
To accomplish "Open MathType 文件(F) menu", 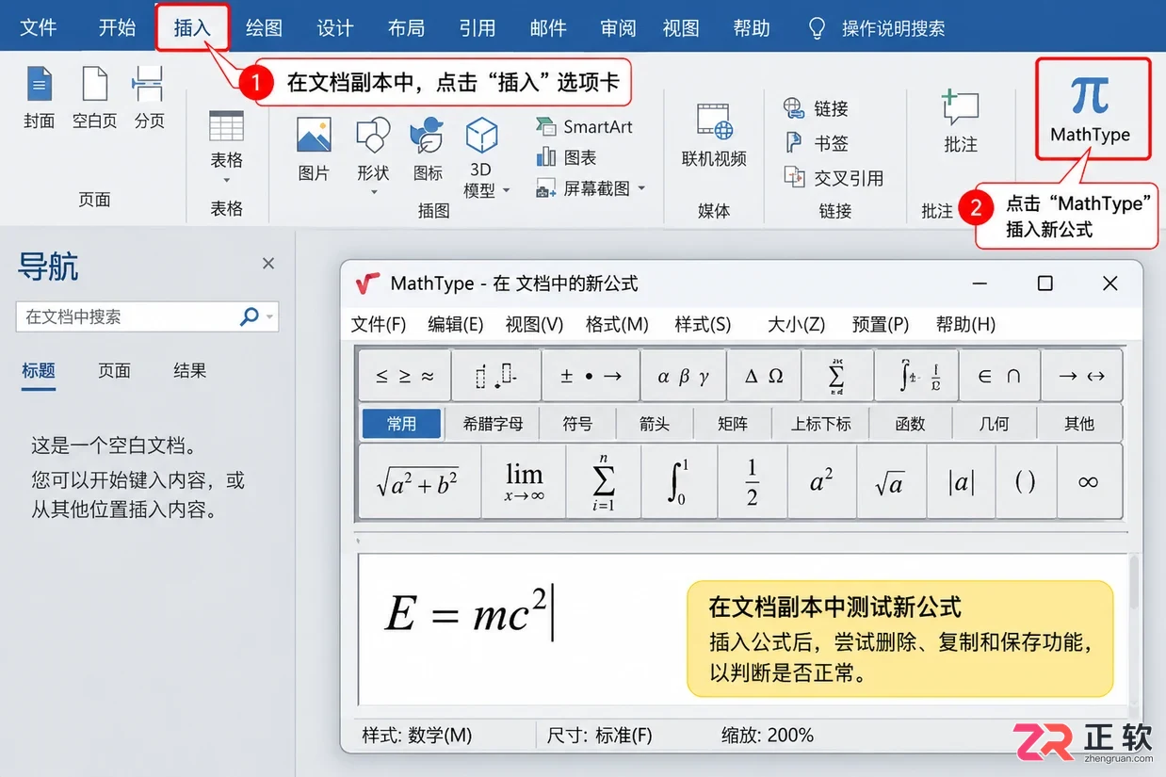I will coord(379,324).
